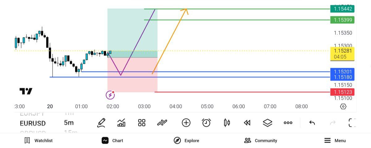Switch to the Explore tab
The width and height of the screenshot is (371, 148).
pyautogui.click(x=186, y=141)
